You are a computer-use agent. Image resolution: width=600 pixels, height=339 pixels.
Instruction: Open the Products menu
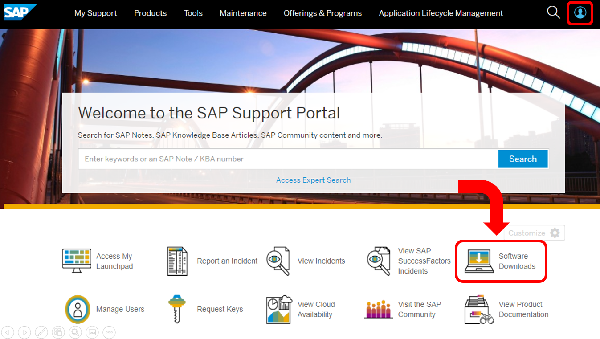tap(150, 13)
